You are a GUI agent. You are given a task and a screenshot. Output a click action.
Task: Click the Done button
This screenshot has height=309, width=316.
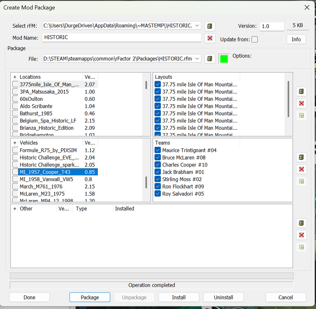point(29,297)
